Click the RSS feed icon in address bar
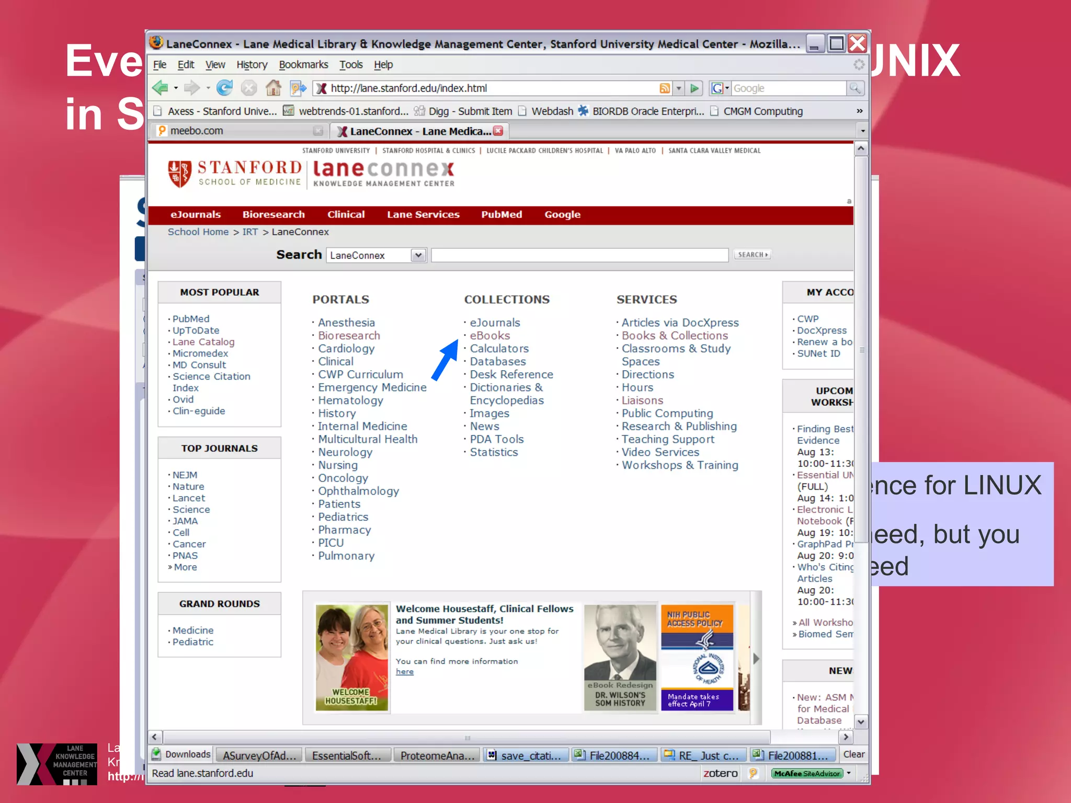The image size is (1071, 803). coord(665,88)
